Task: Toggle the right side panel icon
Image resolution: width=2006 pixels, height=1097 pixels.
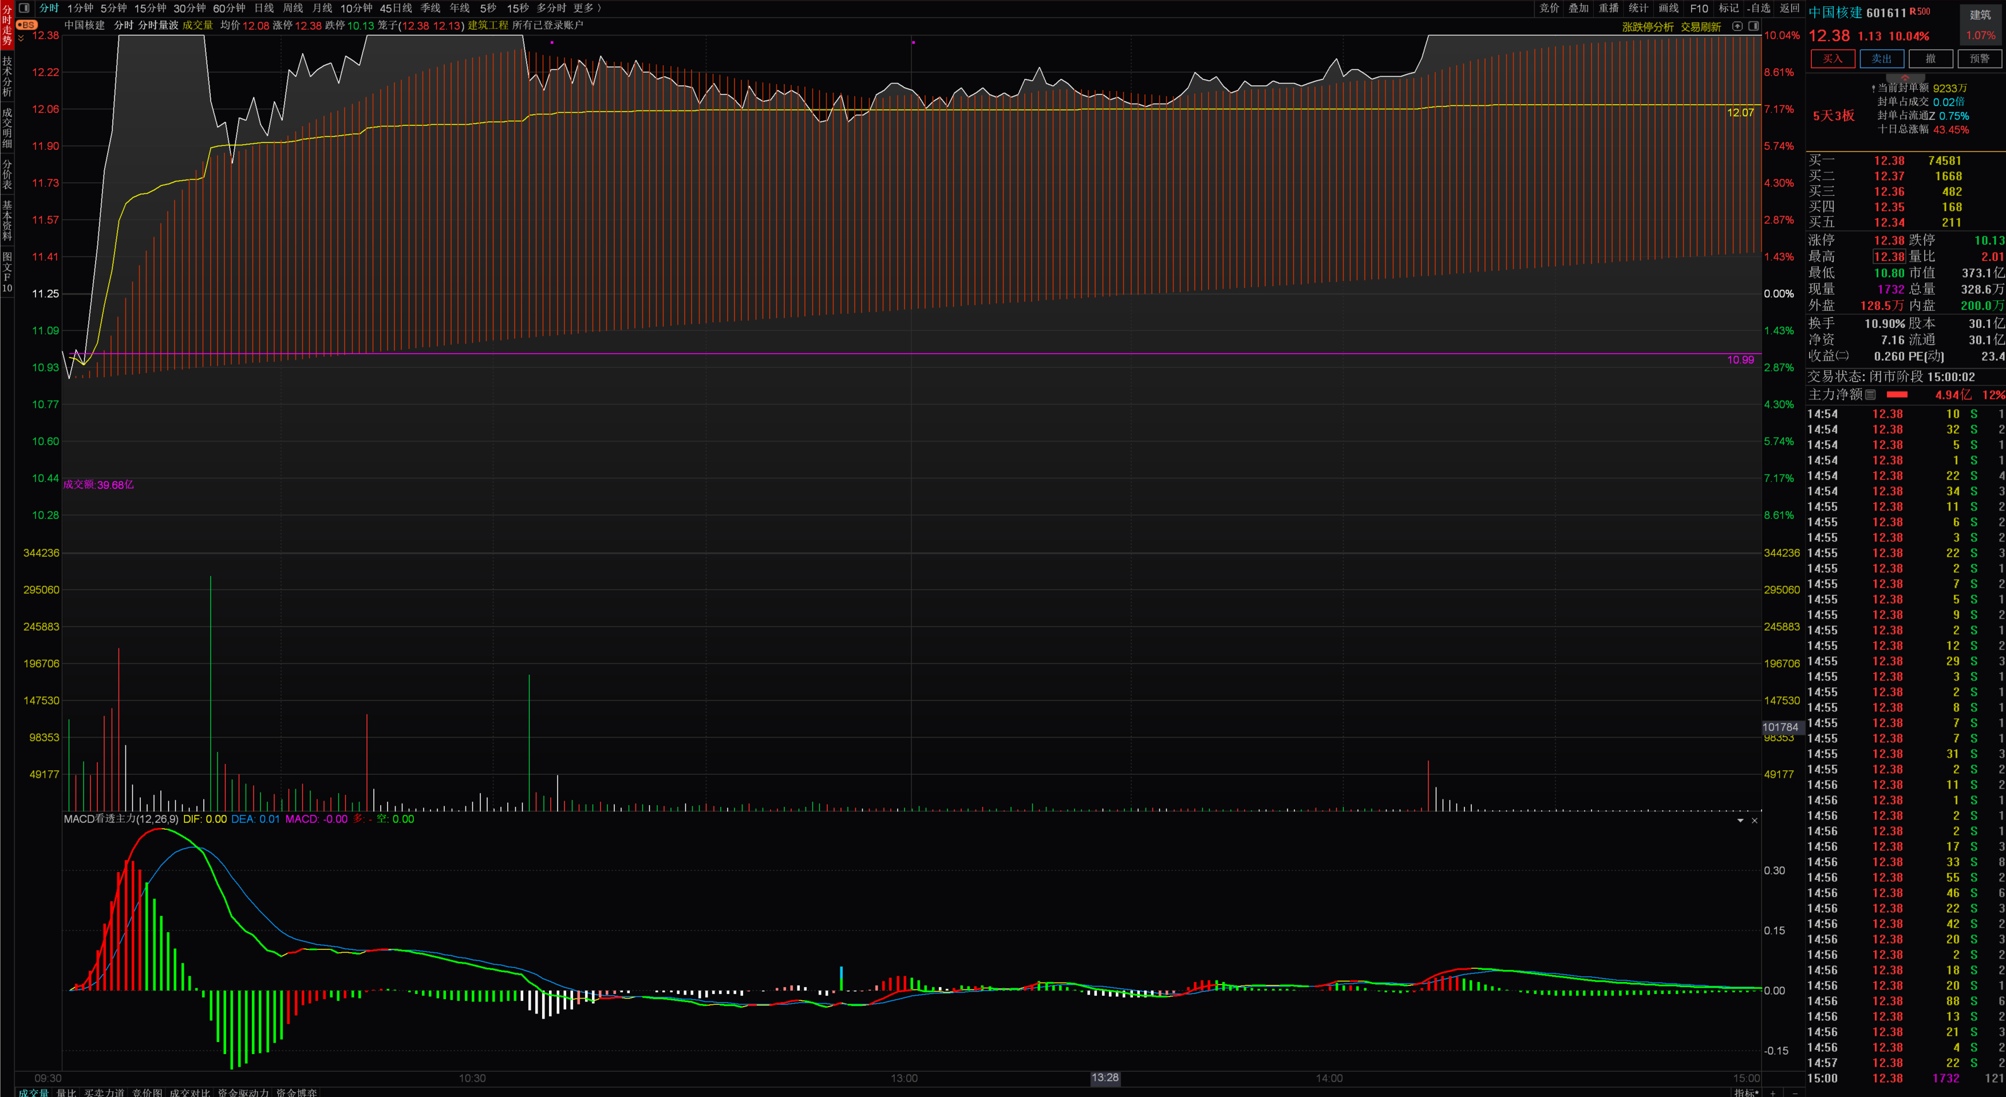Action: [1753, 26]
